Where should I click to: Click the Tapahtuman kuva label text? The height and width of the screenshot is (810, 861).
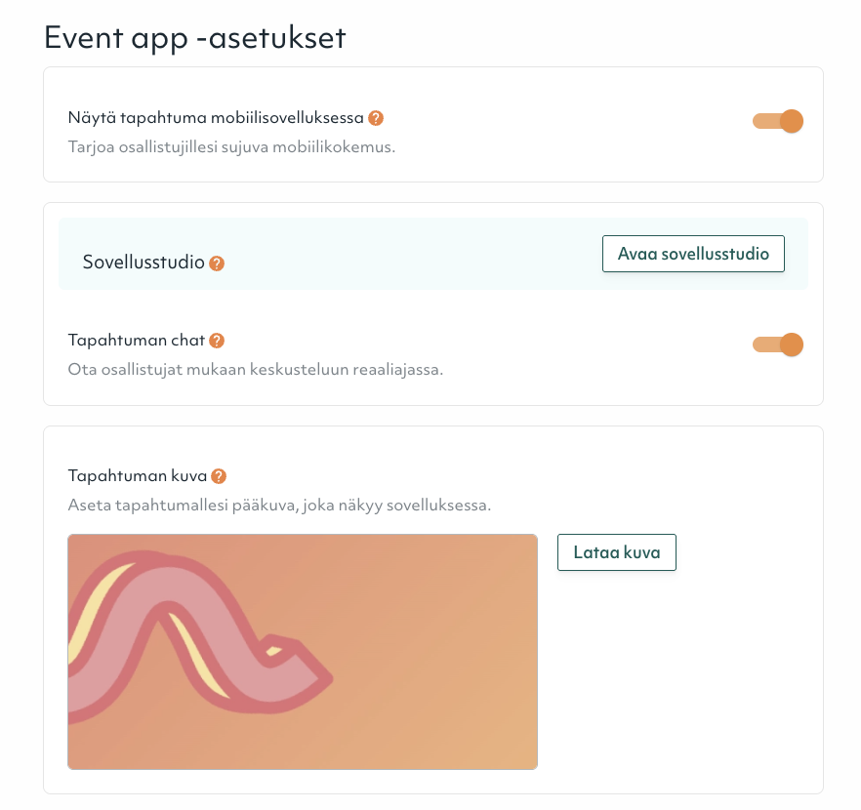[138, 476]
